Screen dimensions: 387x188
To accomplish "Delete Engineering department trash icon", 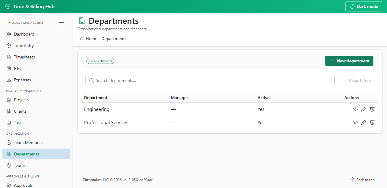I will 372,109.
